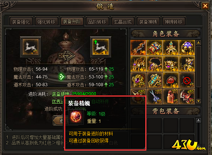Image resolution: width=212 pixels, height=155 pixels.
Task: Select the sword weapon in character equipment
Action: (138, 48)
